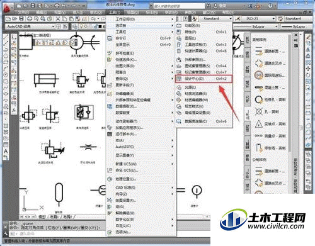Open the Properties palette entry with Ctrl+1 shortcut
315x246 pixels.
tap(203, 32)
